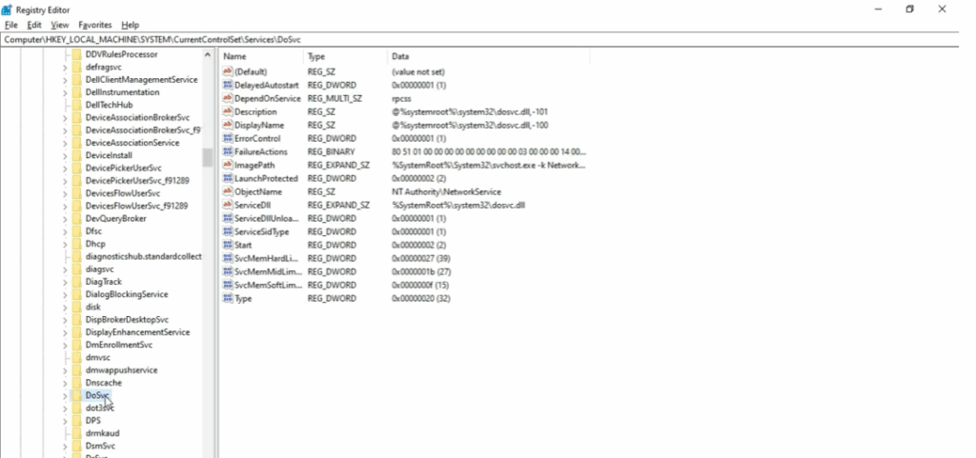Click the DiagTrack folder icon
The image size is (976, 458).
click(x=76, y=282)
